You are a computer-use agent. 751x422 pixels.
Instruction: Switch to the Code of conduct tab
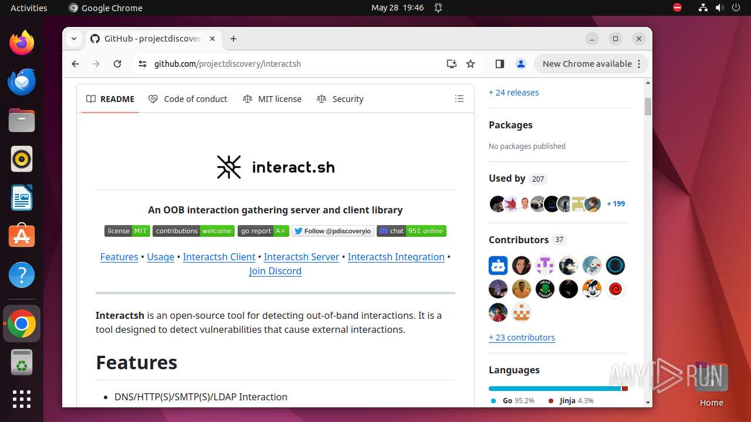(188, 99)
